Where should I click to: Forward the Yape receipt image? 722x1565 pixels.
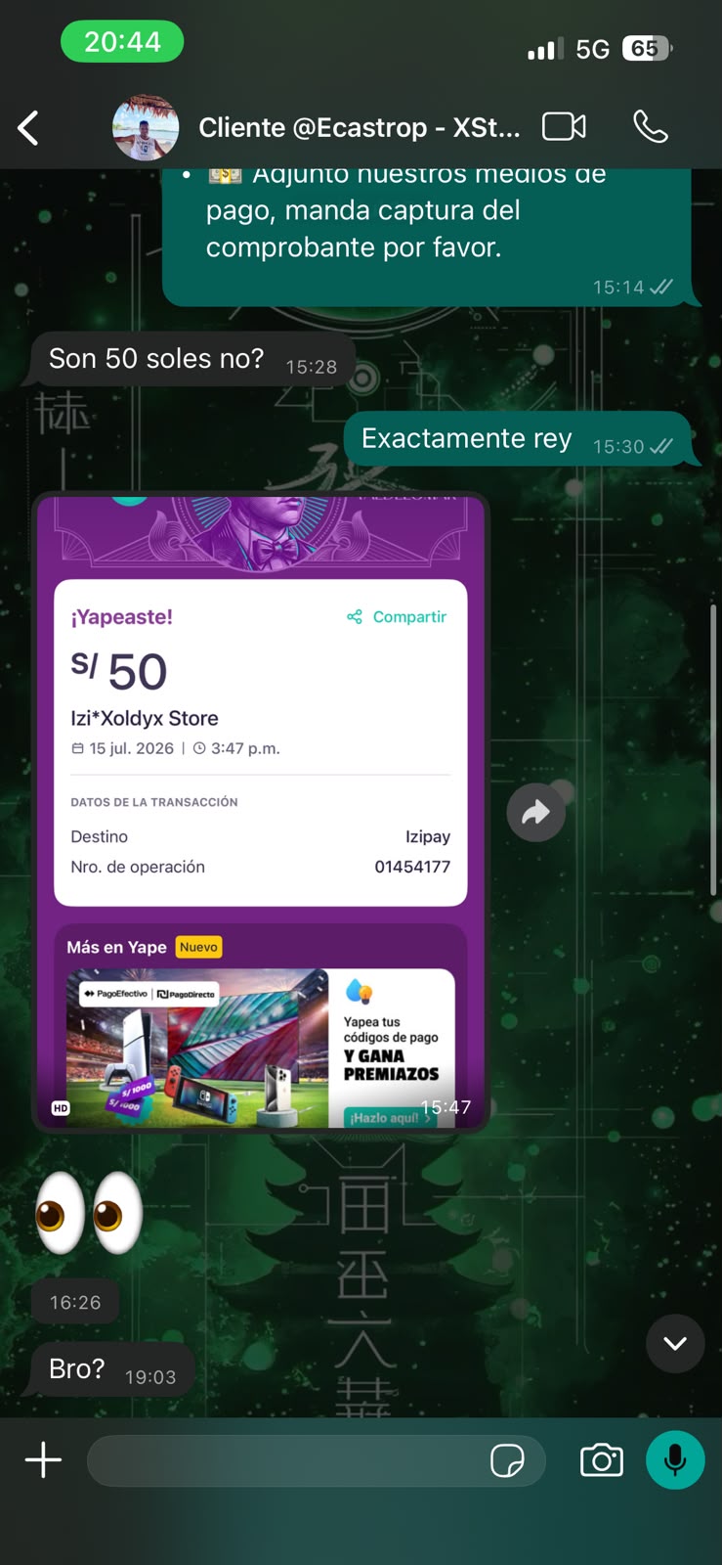click(x=535, y=812)
